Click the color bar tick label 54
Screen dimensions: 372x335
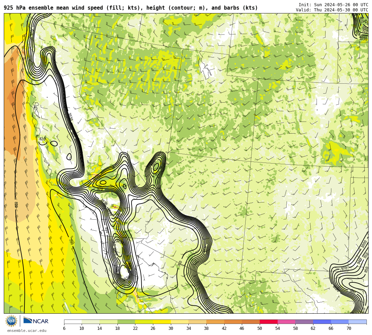(278, 328)
